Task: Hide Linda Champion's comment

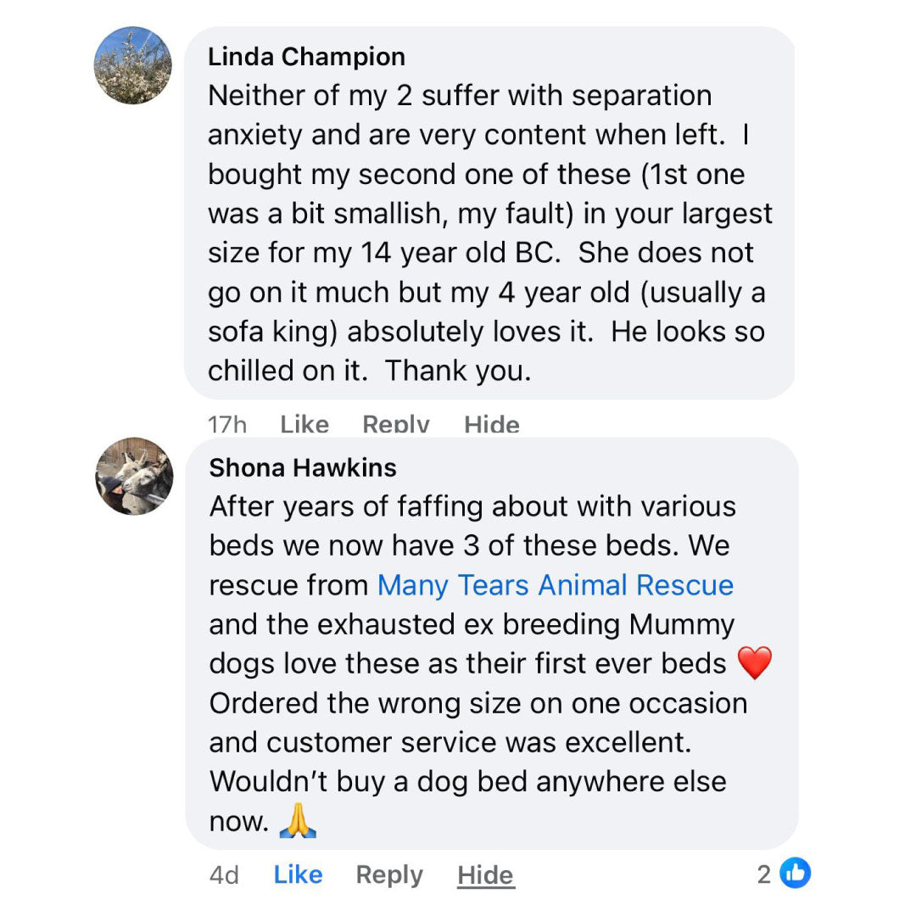Action: (491, 424)
